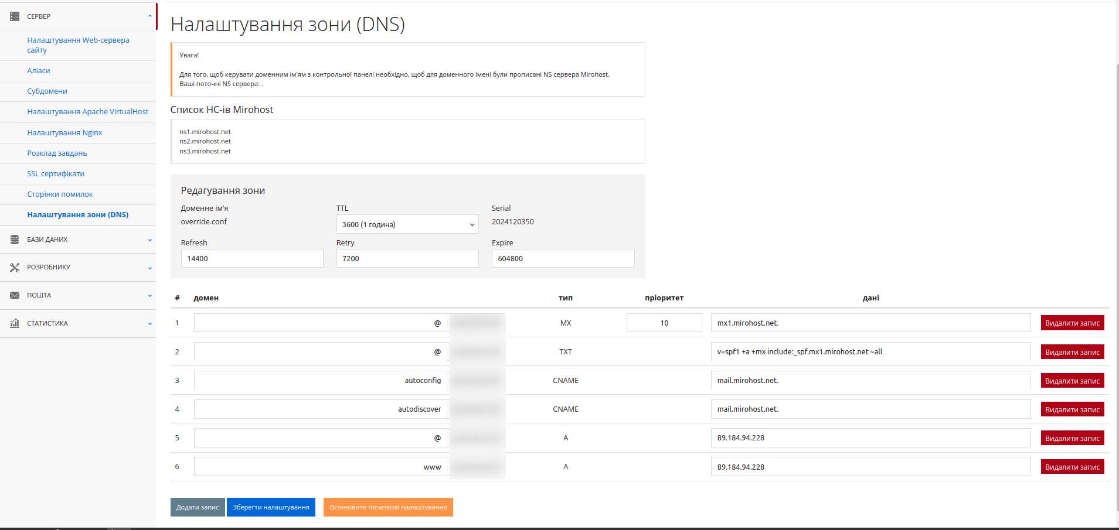The image size is (1119, 530).
Task: Click the MX priority field with 10
Action: (664, 323)
